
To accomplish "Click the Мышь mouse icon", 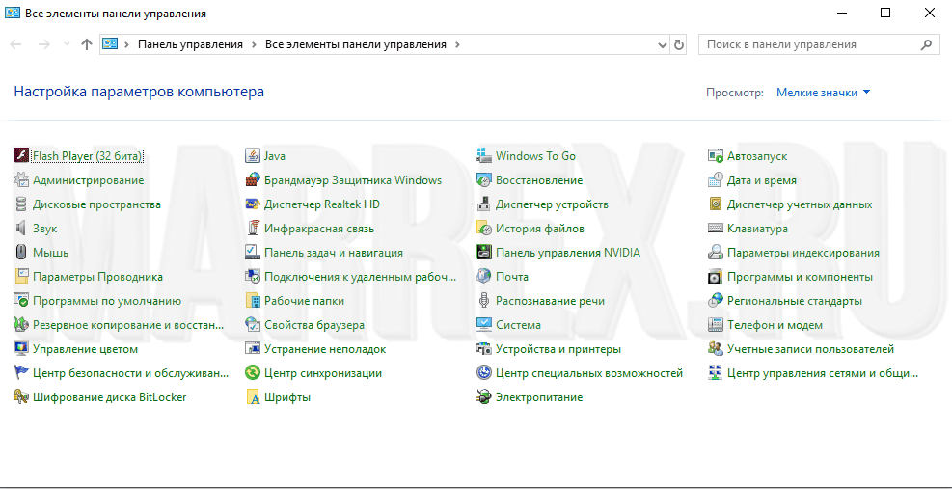I will [21, 253].
